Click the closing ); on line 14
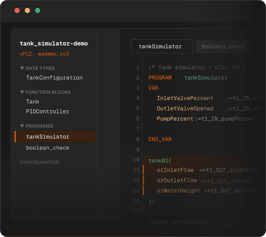Screen dimensions: 266x237 pos(151,202)
